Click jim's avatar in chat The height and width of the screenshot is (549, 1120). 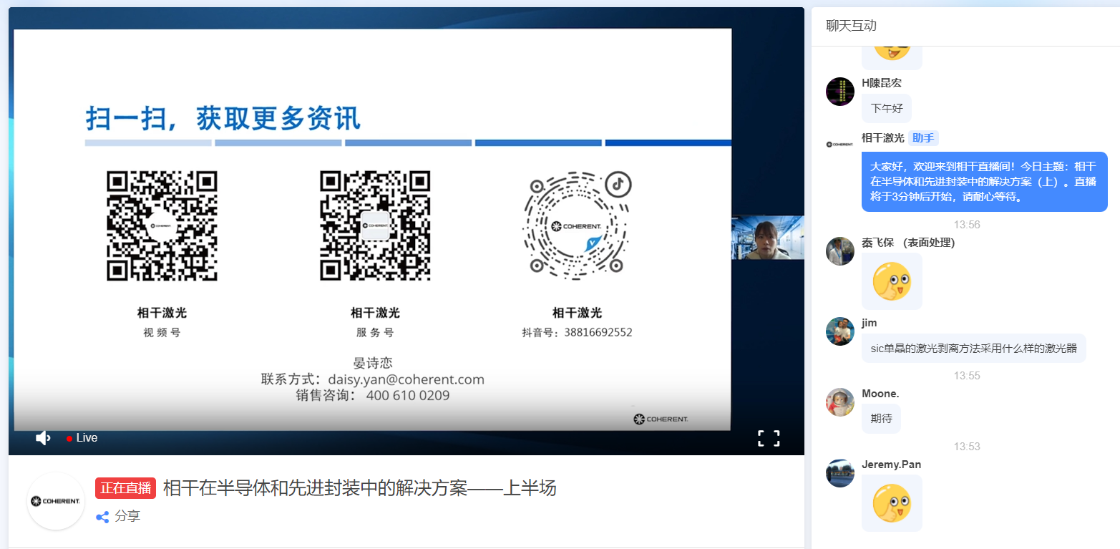click(840, 331)
